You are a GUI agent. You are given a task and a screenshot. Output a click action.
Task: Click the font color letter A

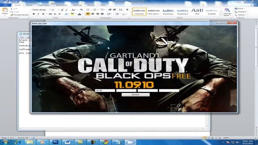click(x=79, y=14)
